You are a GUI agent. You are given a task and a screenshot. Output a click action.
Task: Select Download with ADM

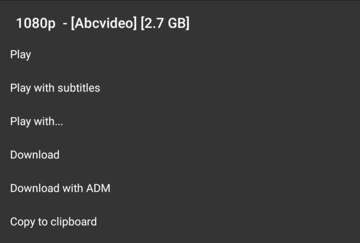pyautogui.click(x=60, y=188)
